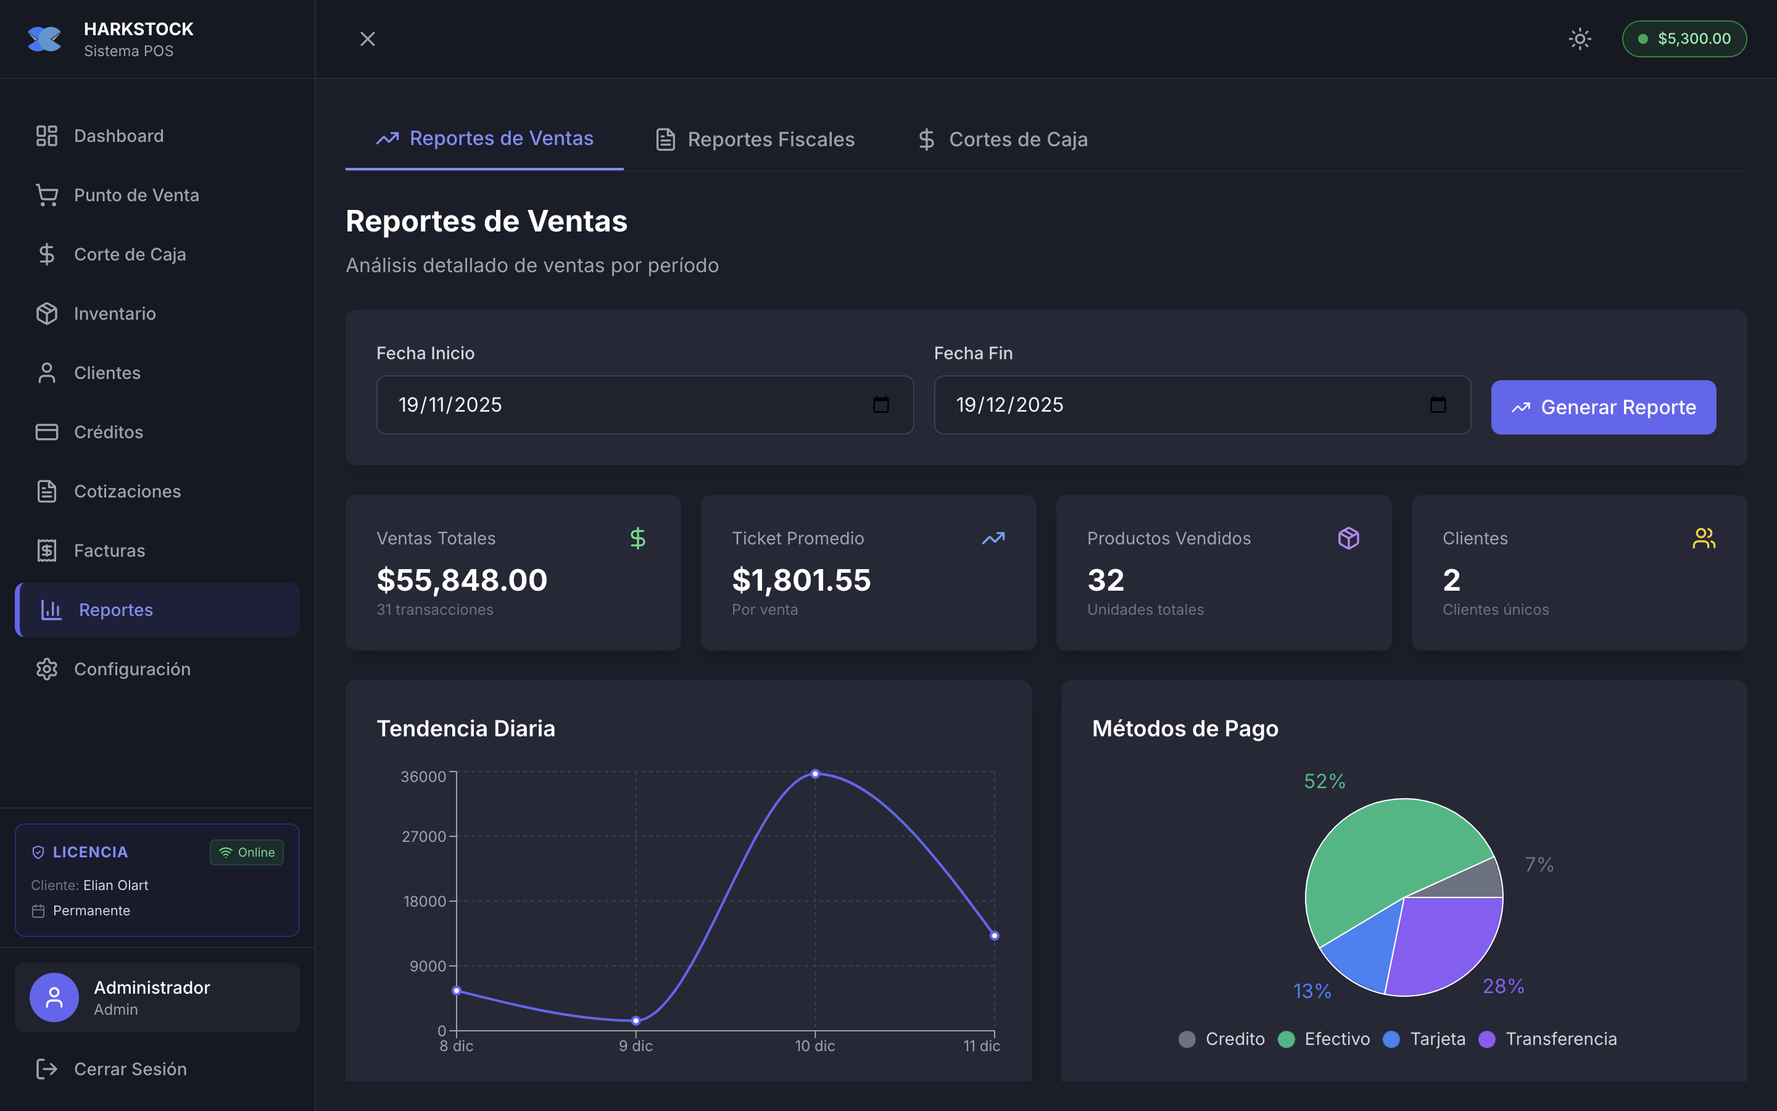The height and width of the screenshot is (1111, 1777).
Task: Click the $5,300.00 balance indicator
Action: (1683, 38)
